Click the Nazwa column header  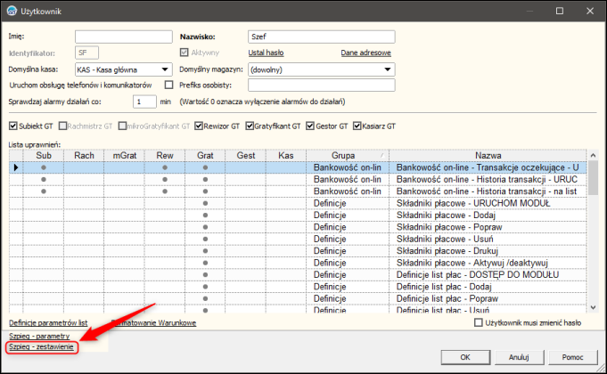click(488, 155)
